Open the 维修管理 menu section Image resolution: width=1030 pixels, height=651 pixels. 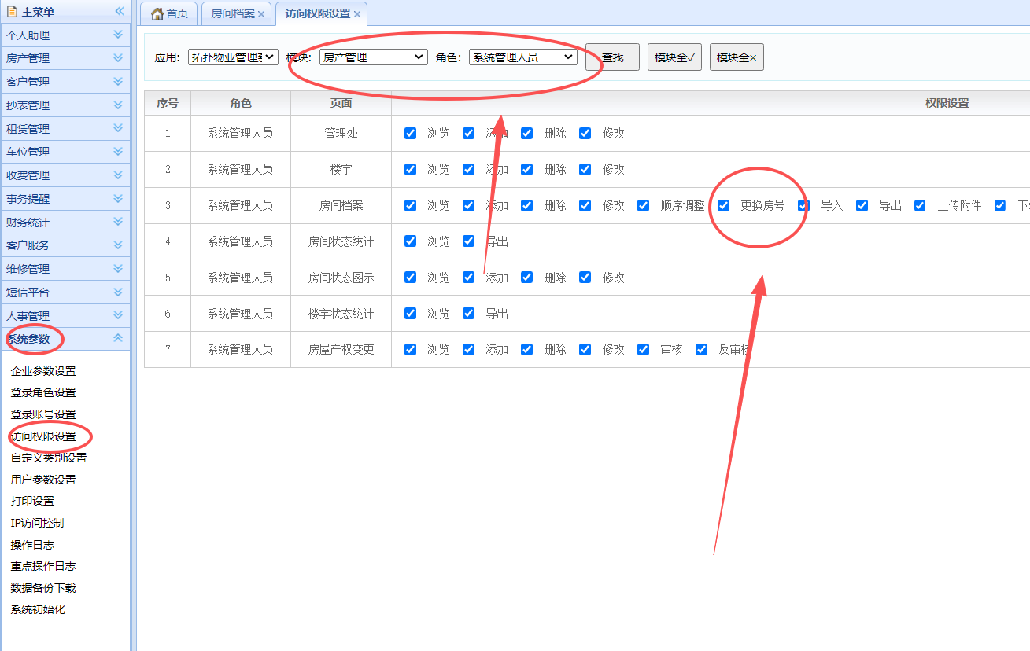tap(65, 269)
